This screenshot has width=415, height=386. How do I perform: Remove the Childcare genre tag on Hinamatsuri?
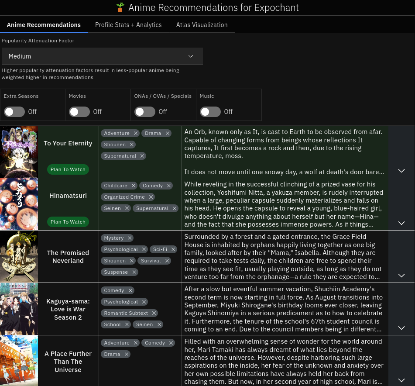pyautogui.click(x=134, y=186)
